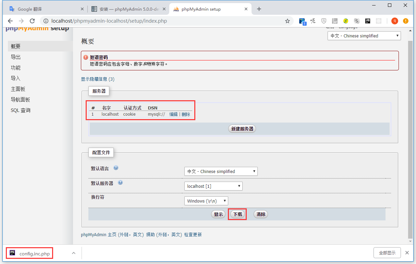Click 编辑 link for localhost server
Screen dimensions: 416x264
[x=173, y=114]
